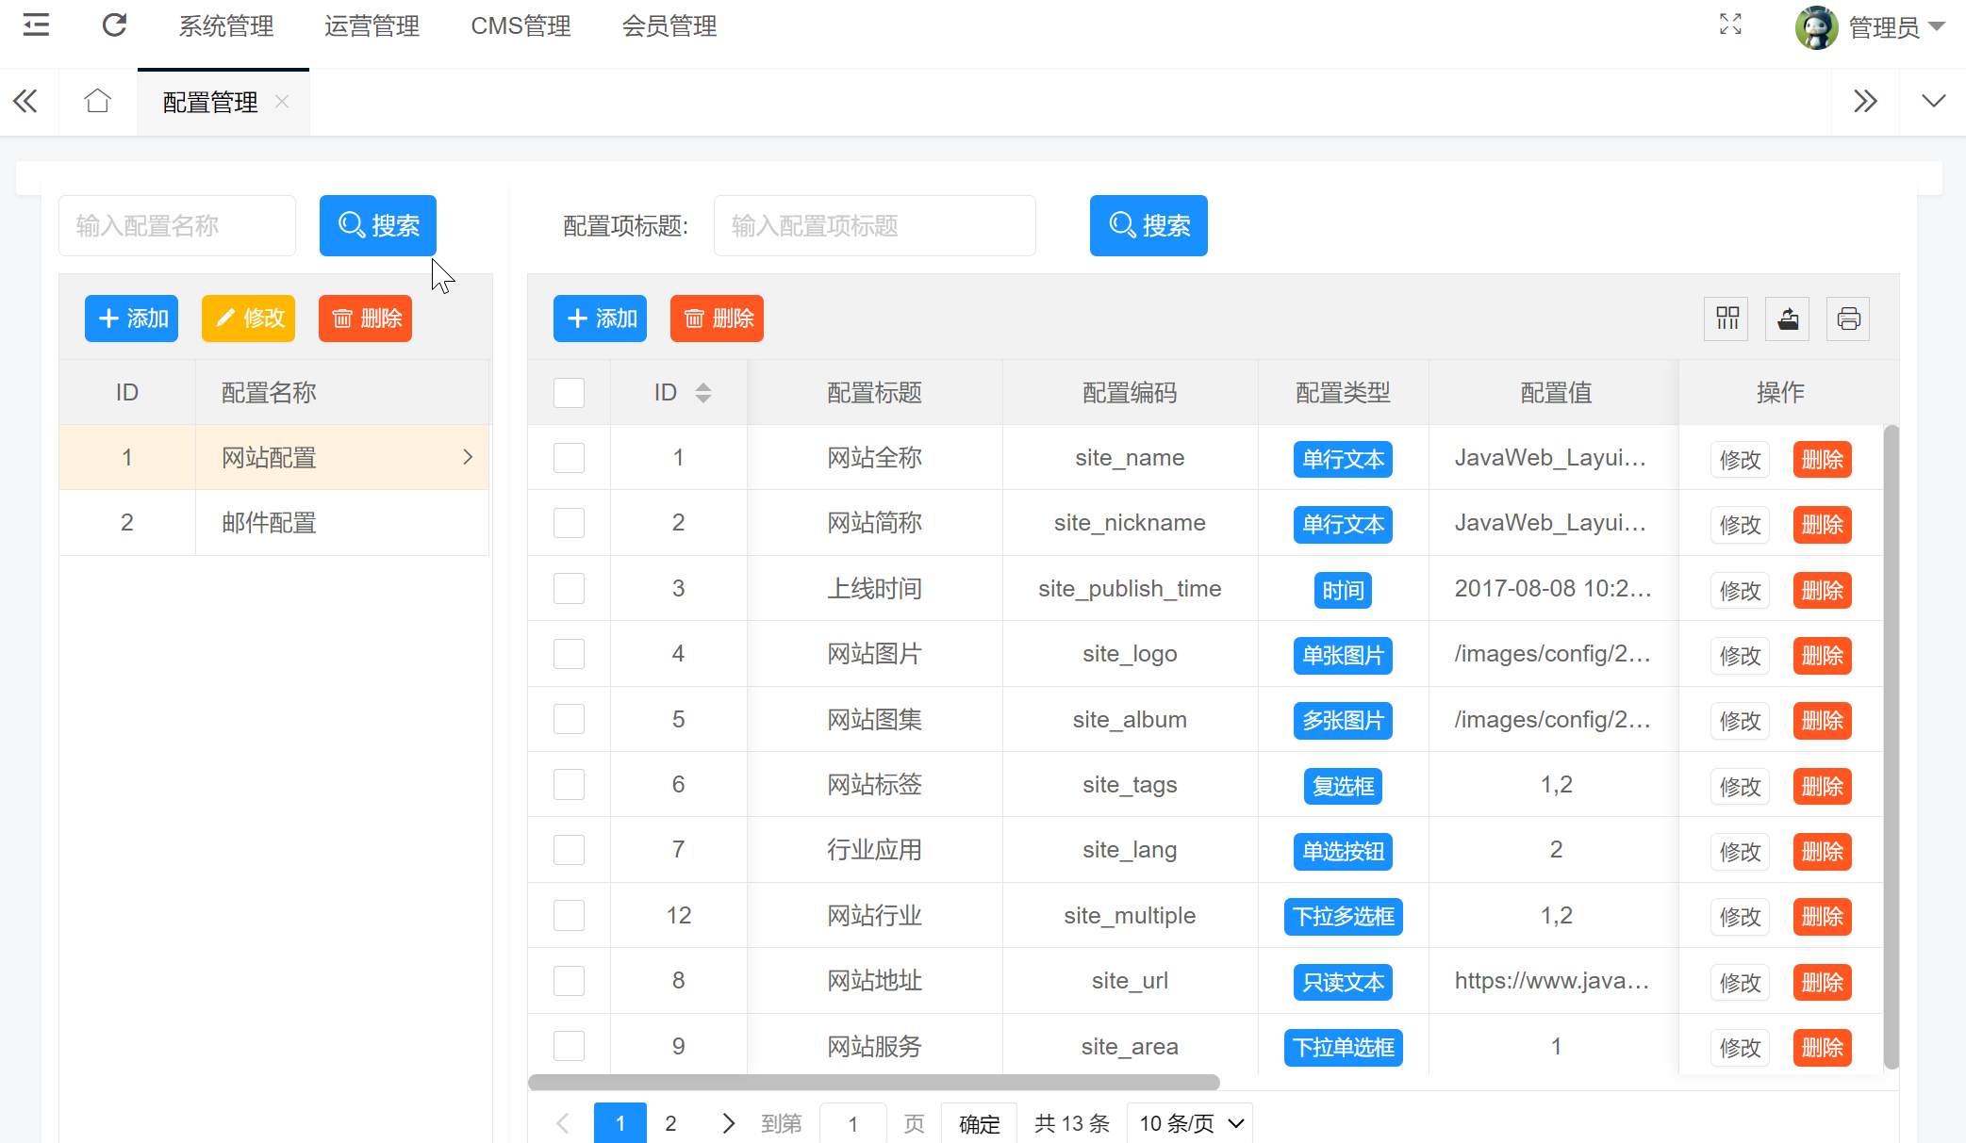Check the row for 网站图片
Image resolution: width=1966 pixels, height=1143 pixels.
[569, 654]
